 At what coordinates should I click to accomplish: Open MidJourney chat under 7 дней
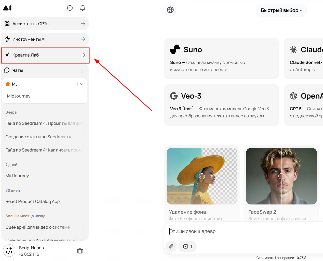(17, 176)
